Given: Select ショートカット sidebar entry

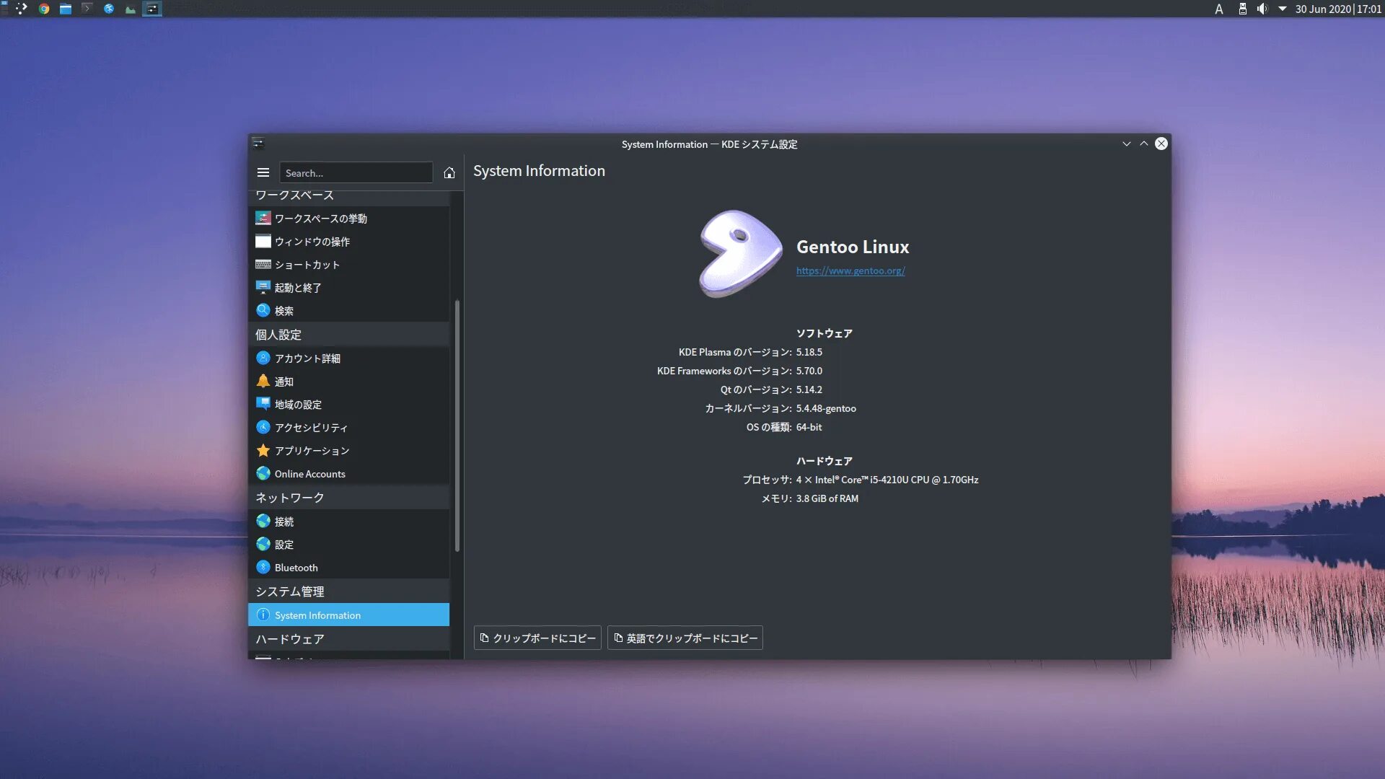Looking at the screenshot, I should [x=307, y=265].
